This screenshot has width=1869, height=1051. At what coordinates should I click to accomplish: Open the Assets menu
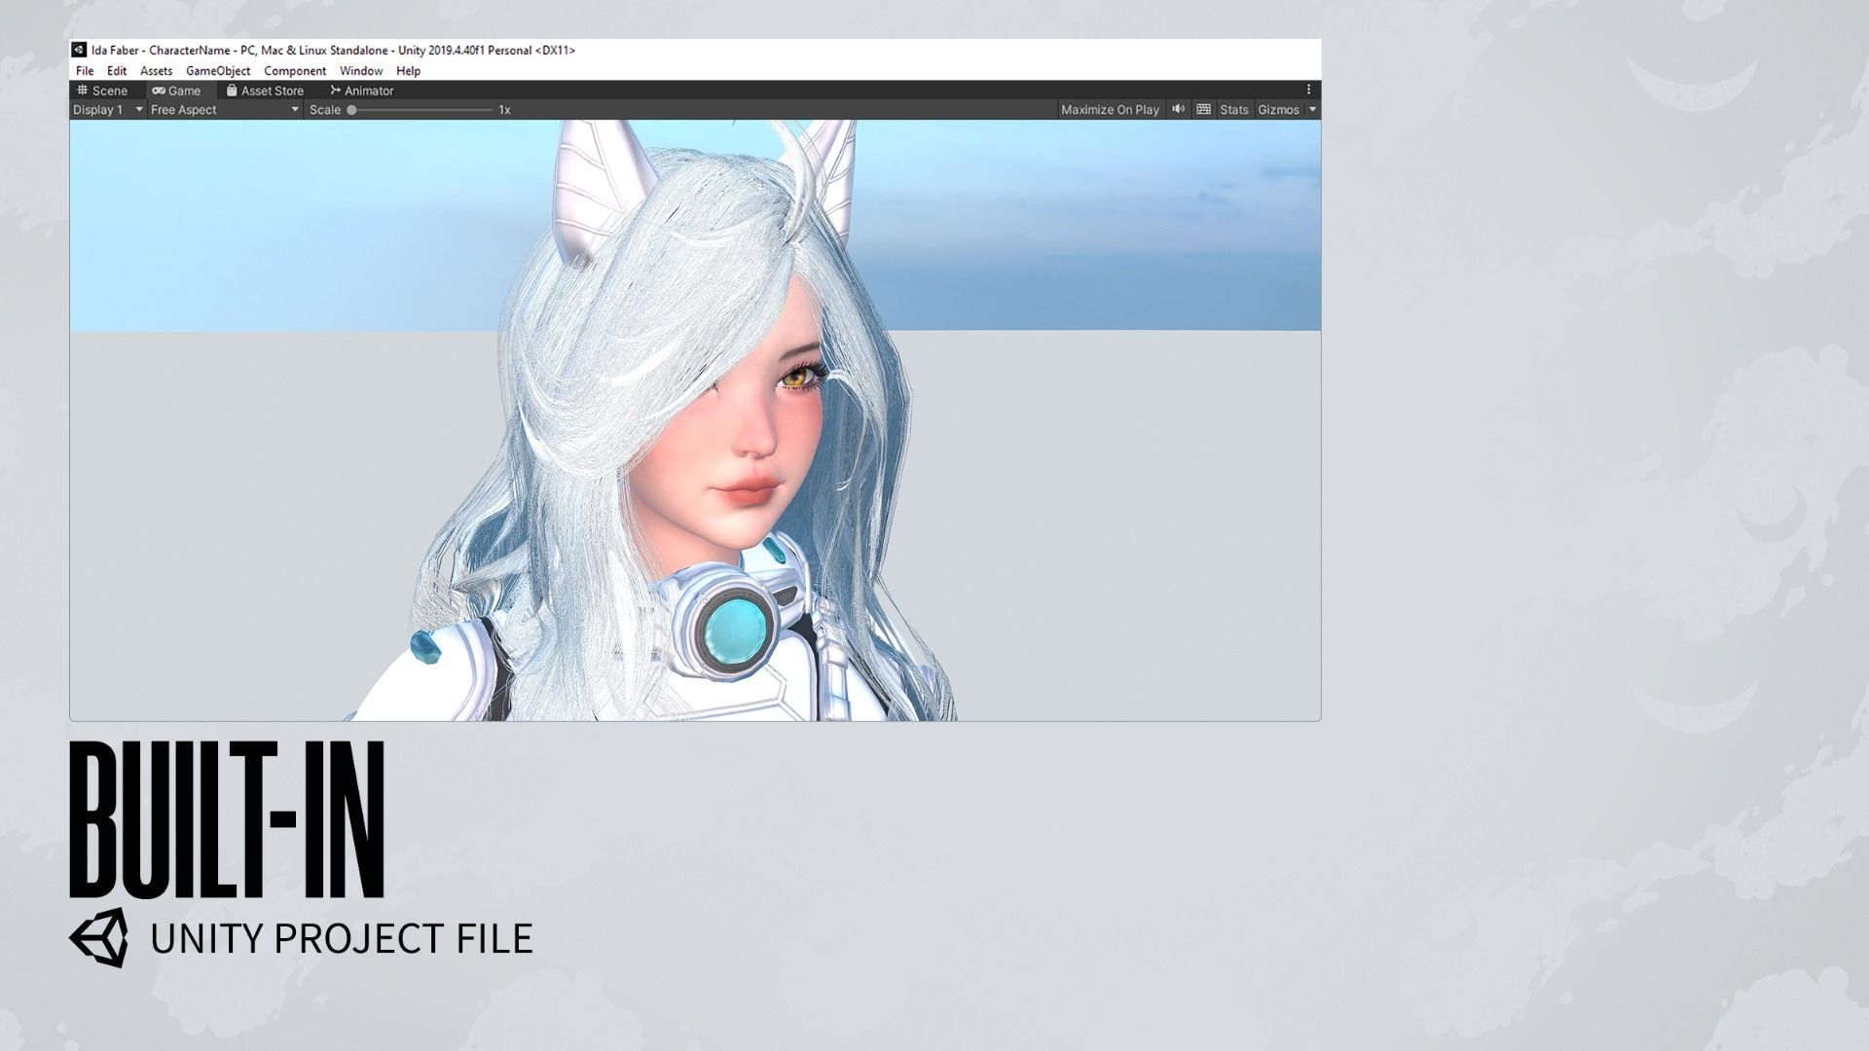pos(156,71)
